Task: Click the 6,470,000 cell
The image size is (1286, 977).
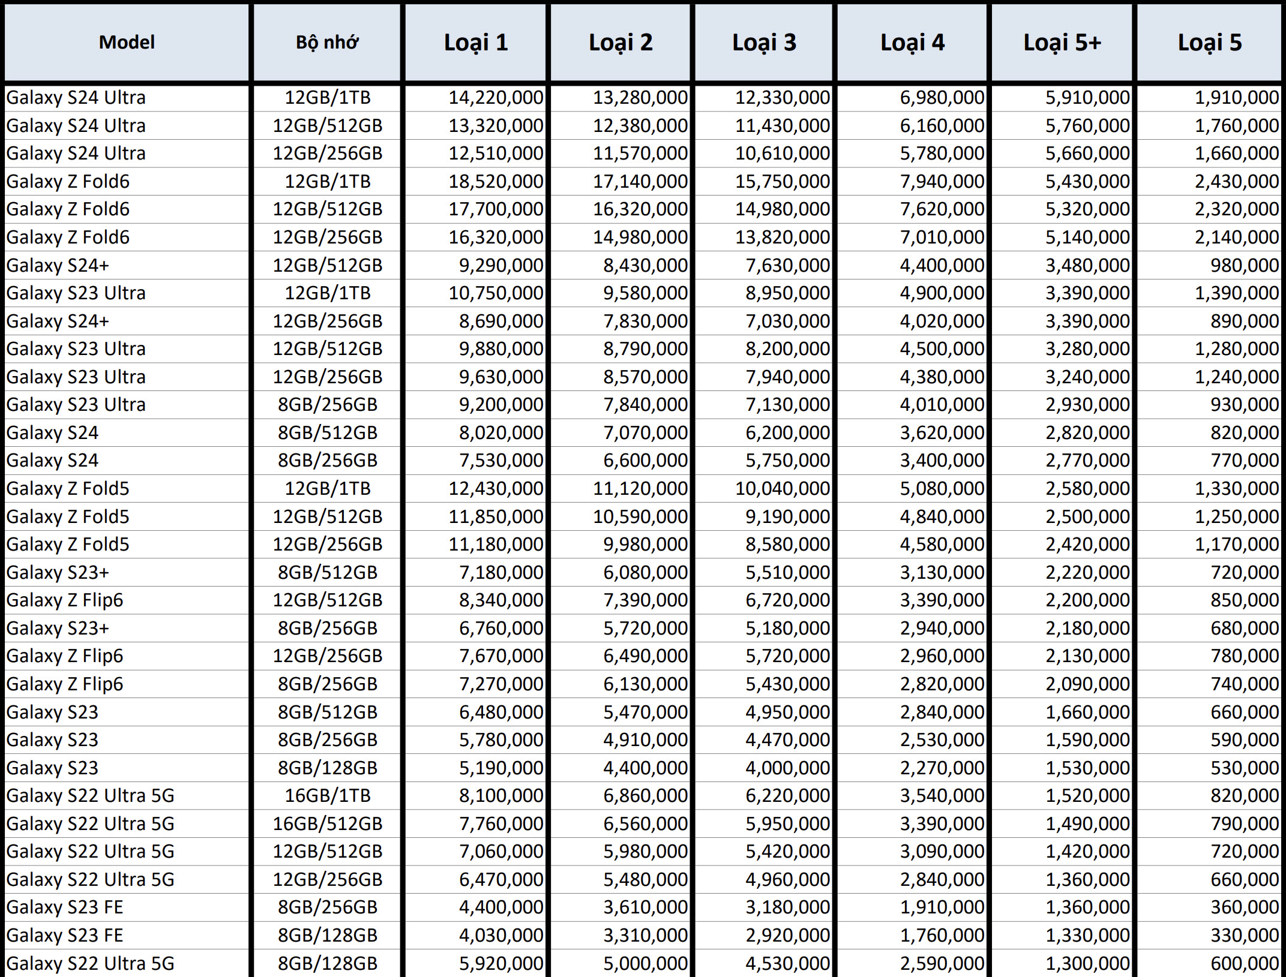Action: pyautogui.click(x=476, y=879)
